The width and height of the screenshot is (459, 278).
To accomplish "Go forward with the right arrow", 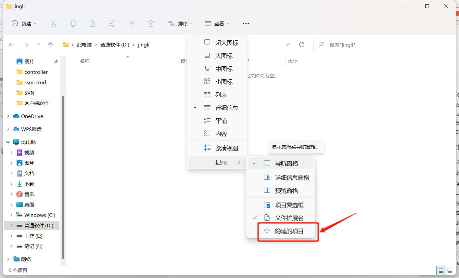I will [26, 45].
